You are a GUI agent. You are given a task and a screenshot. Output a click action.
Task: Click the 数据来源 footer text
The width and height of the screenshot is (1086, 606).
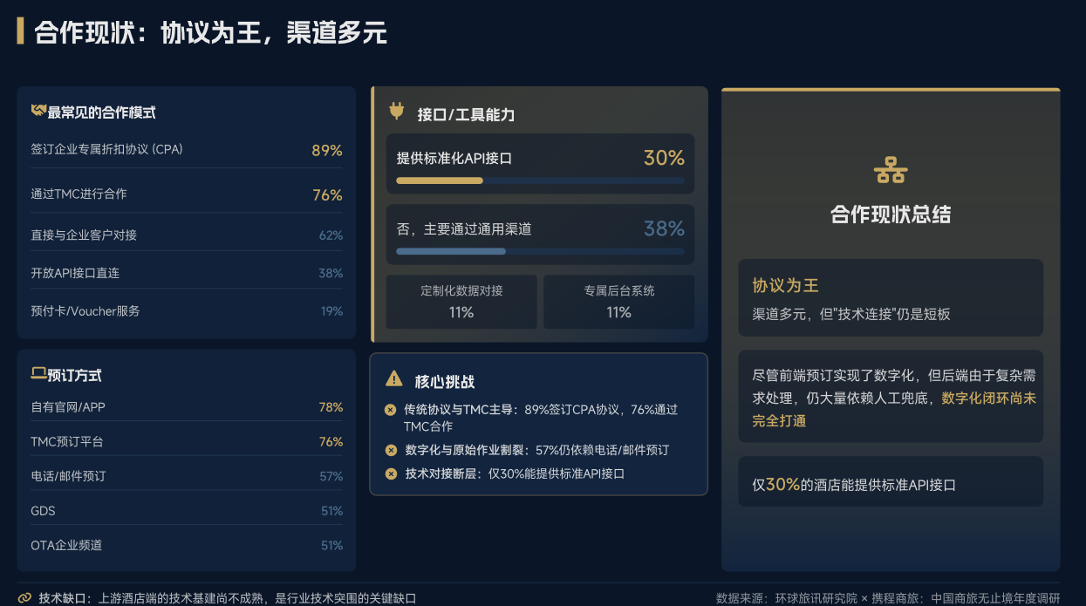[887, 598]
